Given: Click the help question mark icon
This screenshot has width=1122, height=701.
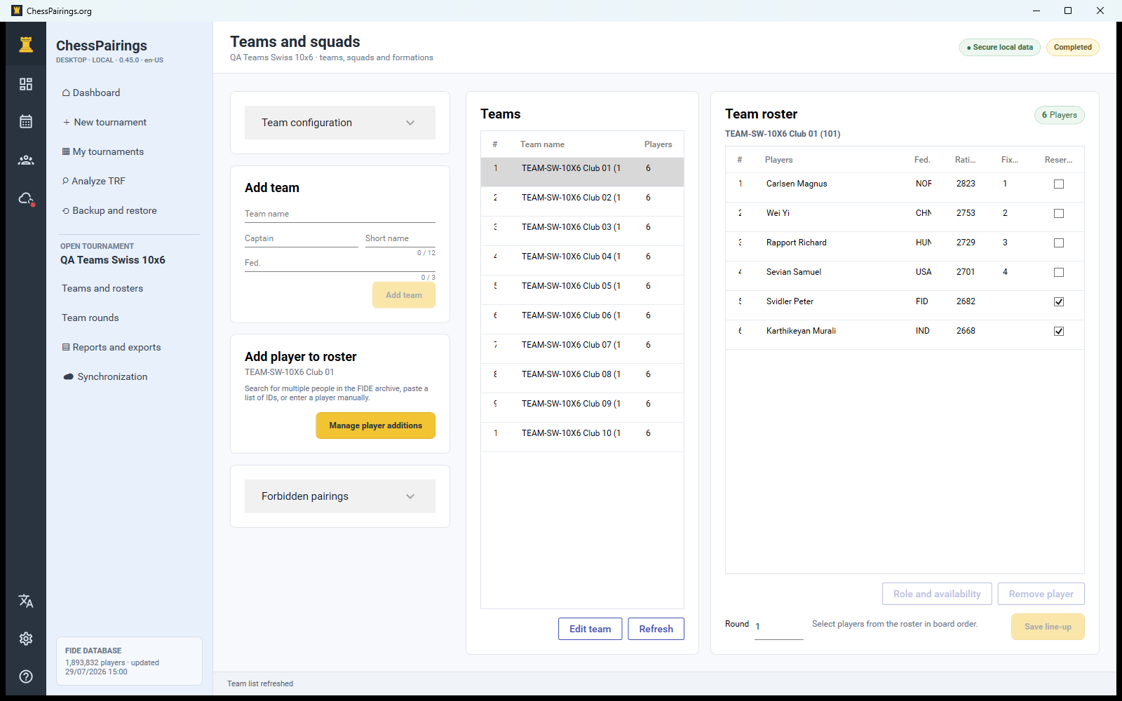Looking at the screenshot, I should point(26,676).
